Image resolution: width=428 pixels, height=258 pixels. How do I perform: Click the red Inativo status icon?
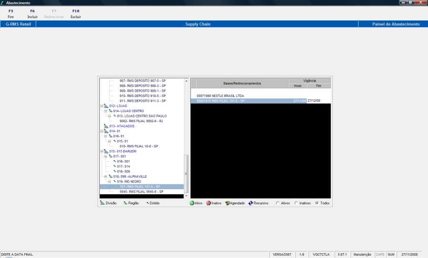click(x=209, y=203)
